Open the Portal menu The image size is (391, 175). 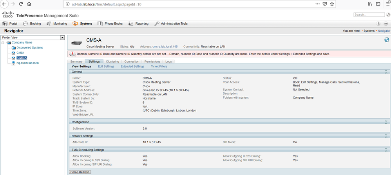[x=10, y=23]
